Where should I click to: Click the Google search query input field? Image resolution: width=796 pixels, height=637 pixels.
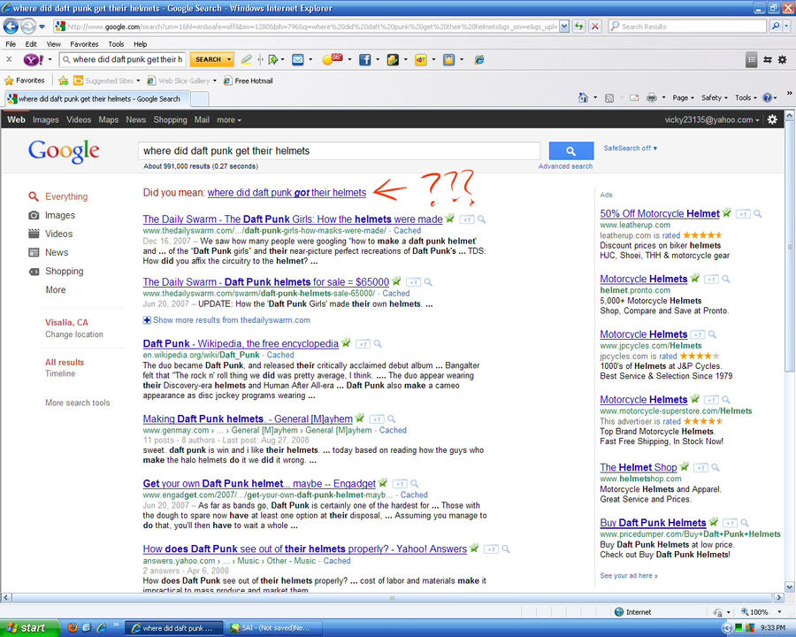(339, 151)
